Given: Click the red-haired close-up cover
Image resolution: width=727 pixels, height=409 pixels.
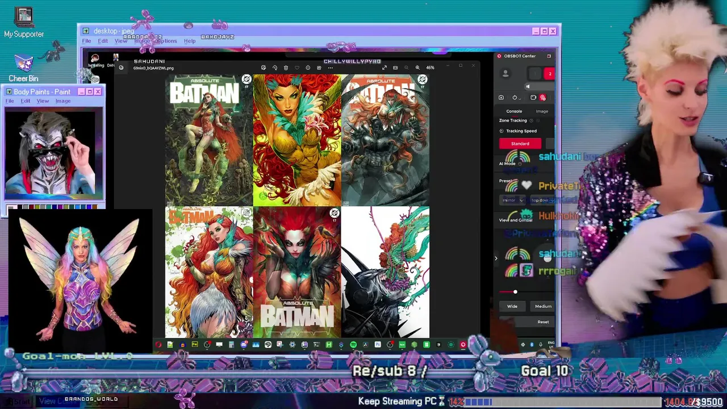Looking at the screenshot, I should point(297,140).
